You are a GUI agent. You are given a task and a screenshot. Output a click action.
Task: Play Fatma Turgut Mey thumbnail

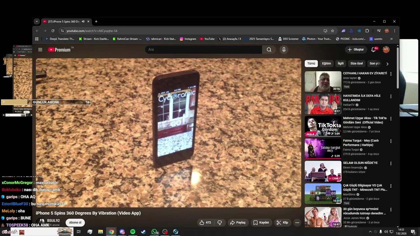[x=323, y=149]
